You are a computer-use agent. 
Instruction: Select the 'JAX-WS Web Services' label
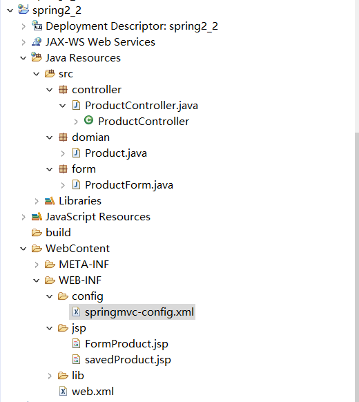coord(100,42)
